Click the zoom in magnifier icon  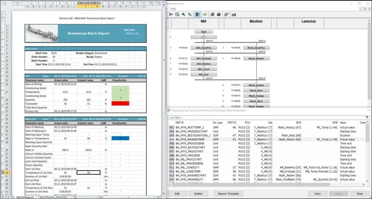coord(184,14)
